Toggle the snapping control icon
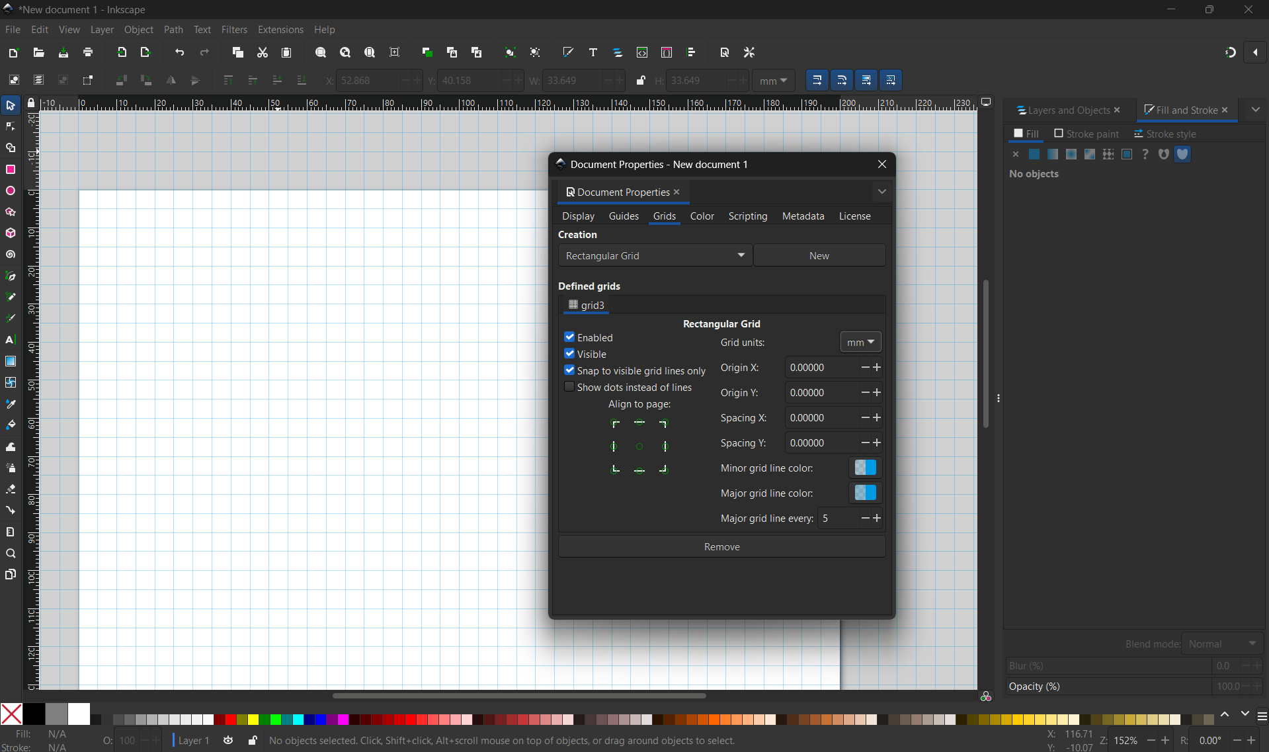Viewport: 1269px width, 752px height. 1231,52
